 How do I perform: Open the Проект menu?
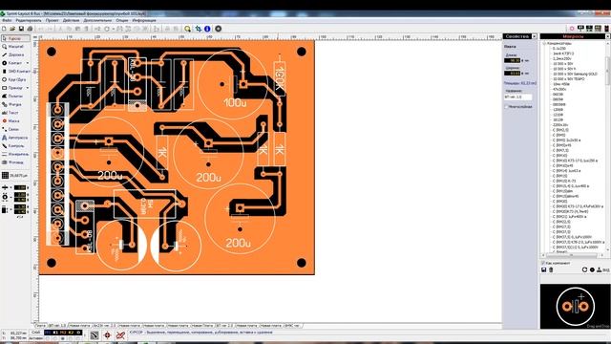[x=52, y=20]
